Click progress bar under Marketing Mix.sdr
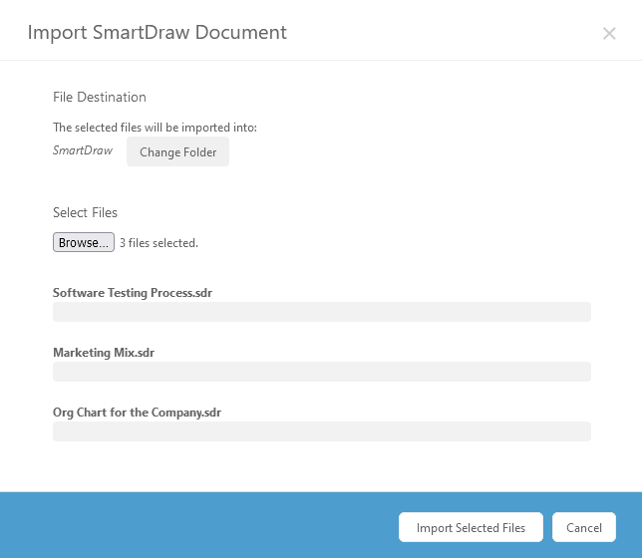Viewport: 642px width, 558px height. [321, 372]
